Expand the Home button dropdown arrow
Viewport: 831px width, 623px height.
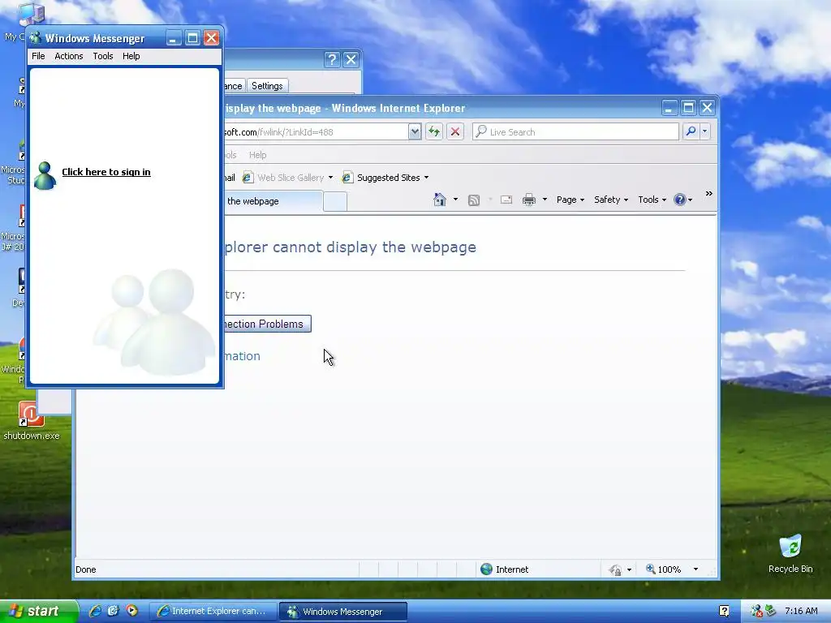pyautogui.click(x=455, y=200)
